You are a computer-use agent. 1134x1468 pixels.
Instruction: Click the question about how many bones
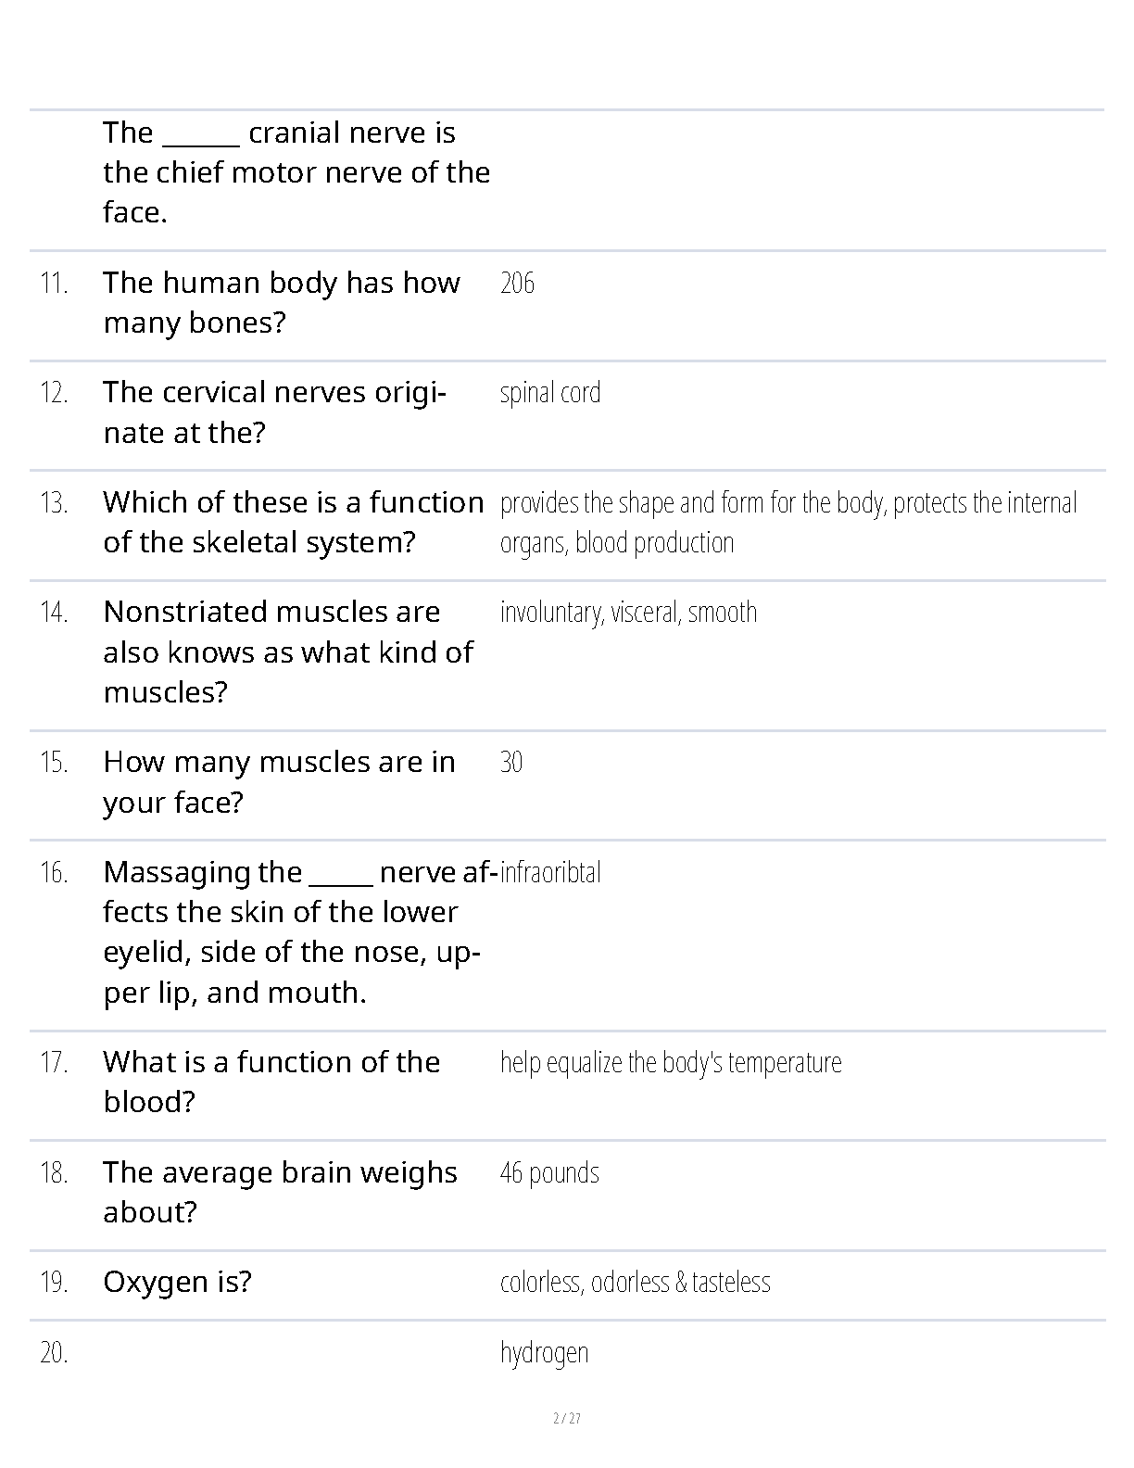282,302
